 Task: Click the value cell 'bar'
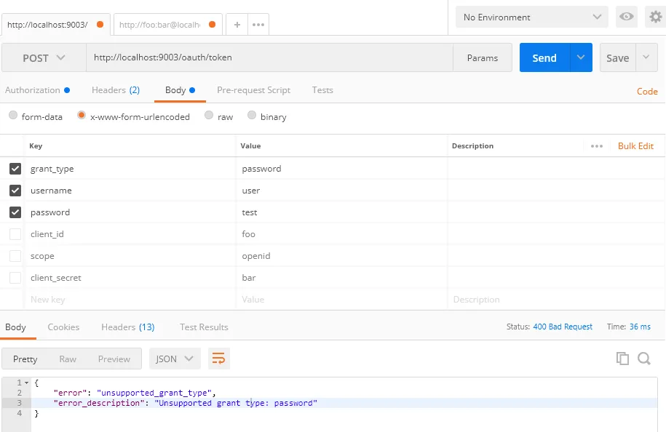point(341,278)
